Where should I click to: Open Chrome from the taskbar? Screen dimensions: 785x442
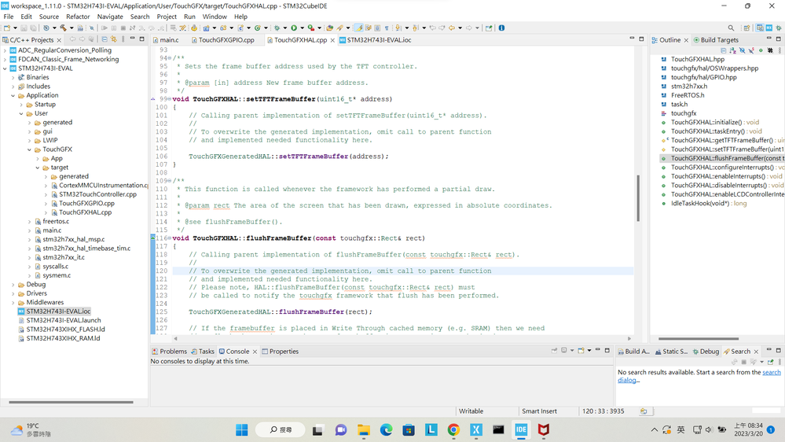pos(453,430)
